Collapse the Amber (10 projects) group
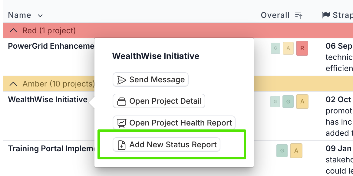Viewport: 353px width, 176px height. pyautogui.click(x=14, y=84)
